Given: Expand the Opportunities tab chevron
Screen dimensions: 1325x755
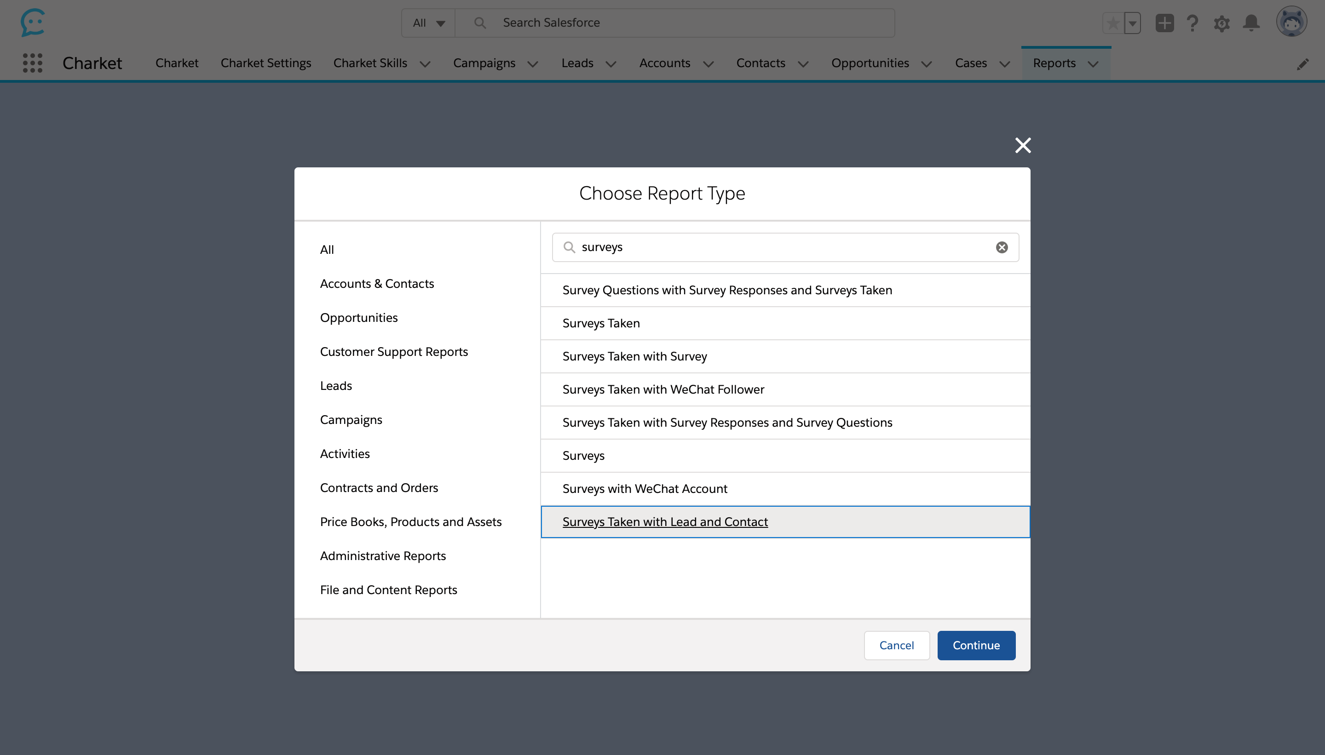Looking at the screenshot, I should pos(927,64).
